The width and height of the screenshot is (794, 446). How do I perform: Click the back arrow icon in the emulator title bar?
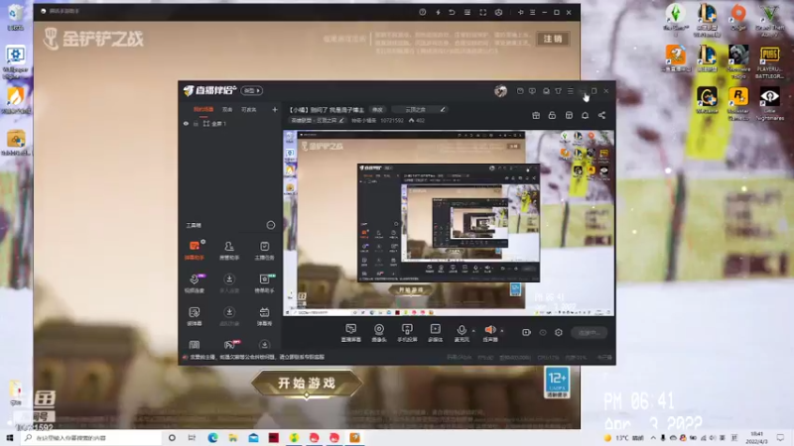pyautogui.click(x=452, y=12)
